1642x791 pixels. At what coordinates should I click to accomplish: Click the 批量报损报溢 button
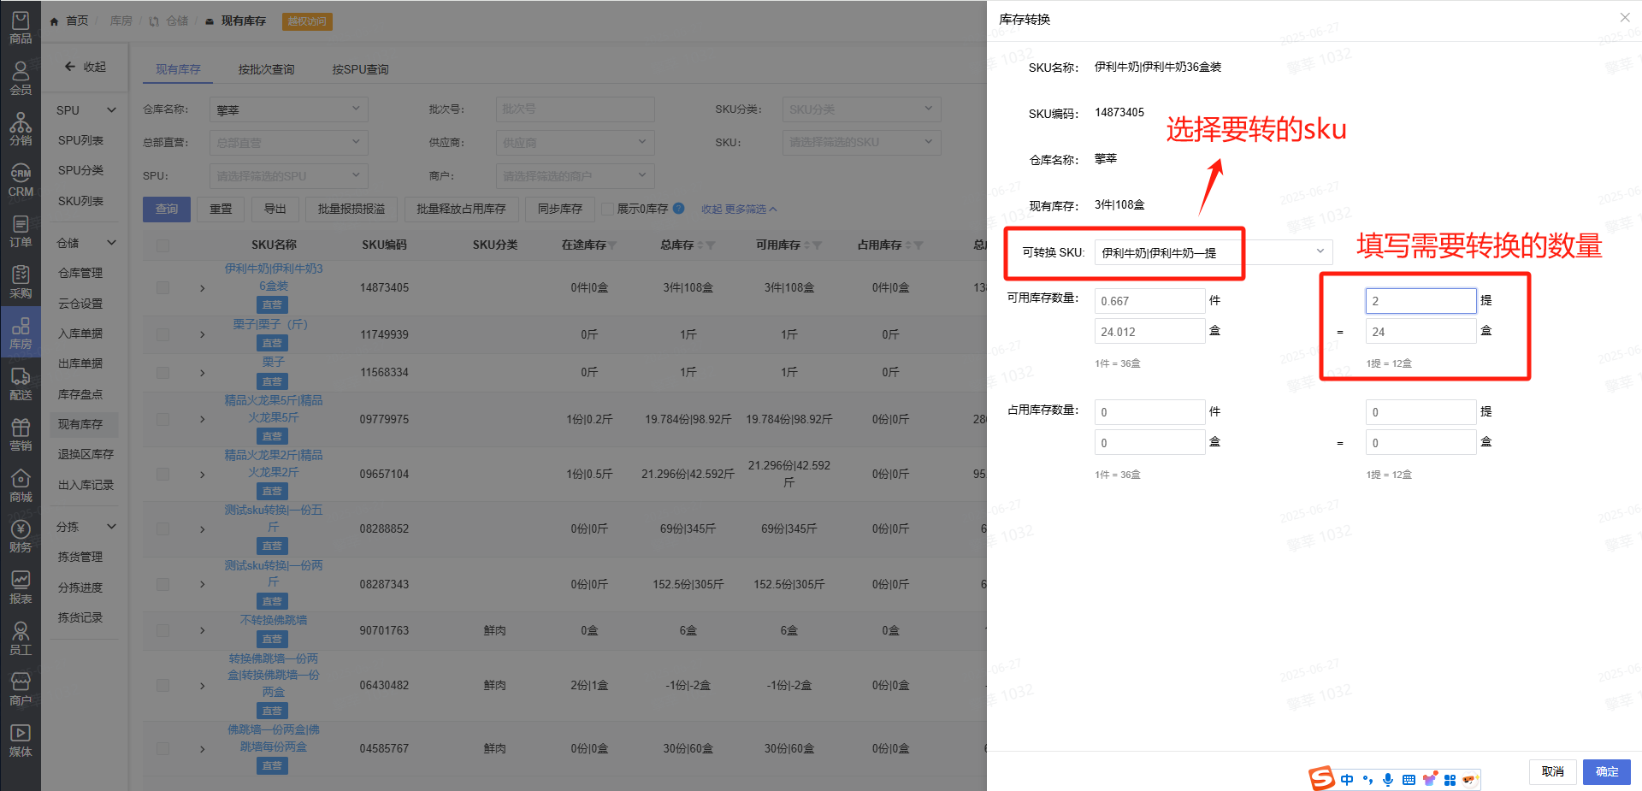click(351, 209)
